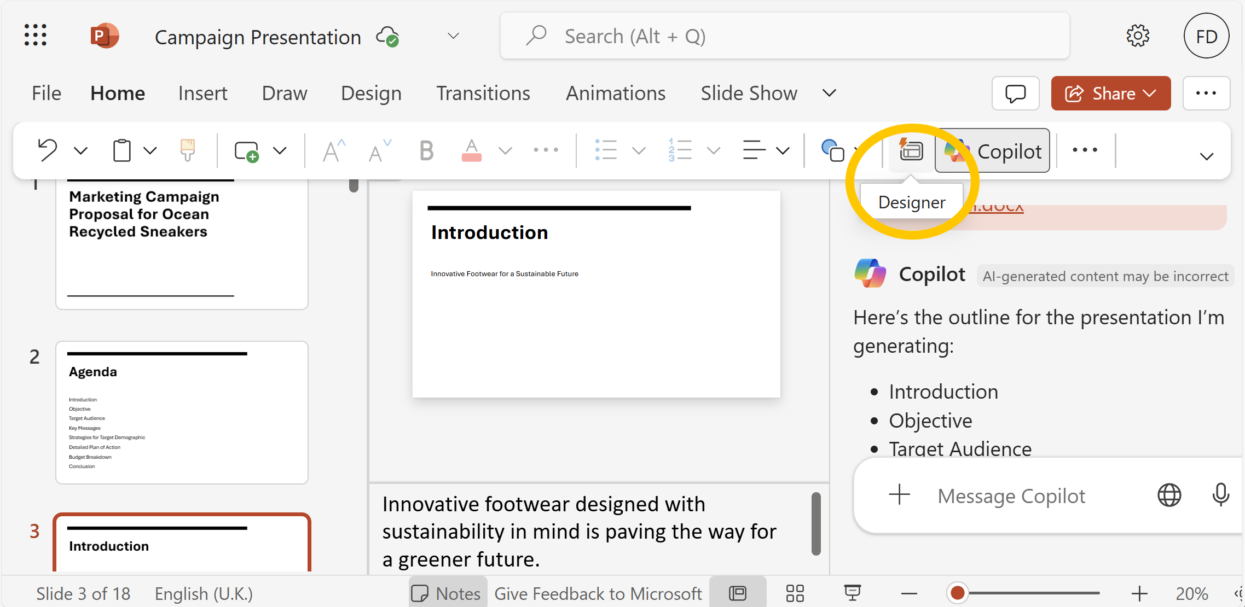Click the globe icon in Copilot box
Viewport: 1245px width, 607px height.
[x=1169, y=495]
